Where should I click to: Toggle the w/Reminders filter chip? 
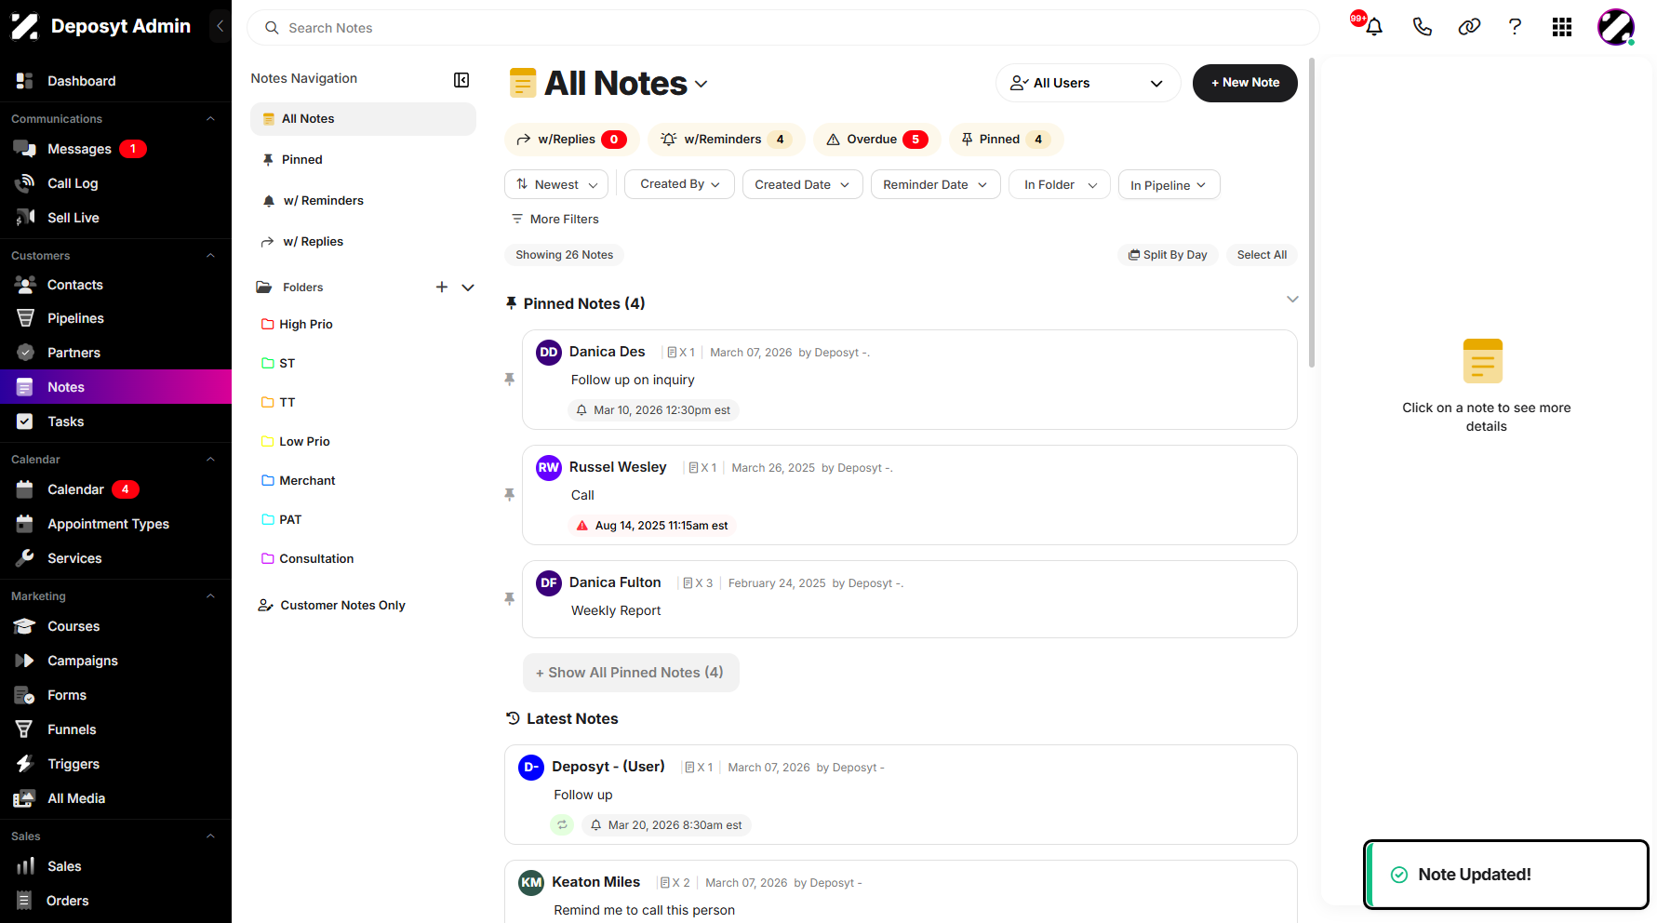click(727, 140)
